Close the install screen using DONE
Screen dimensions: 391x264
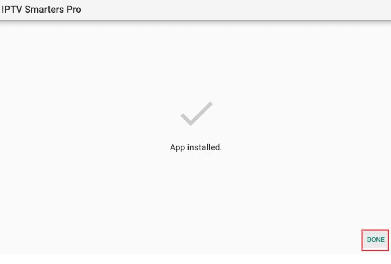pyautogui.click(x=375, y=240)
